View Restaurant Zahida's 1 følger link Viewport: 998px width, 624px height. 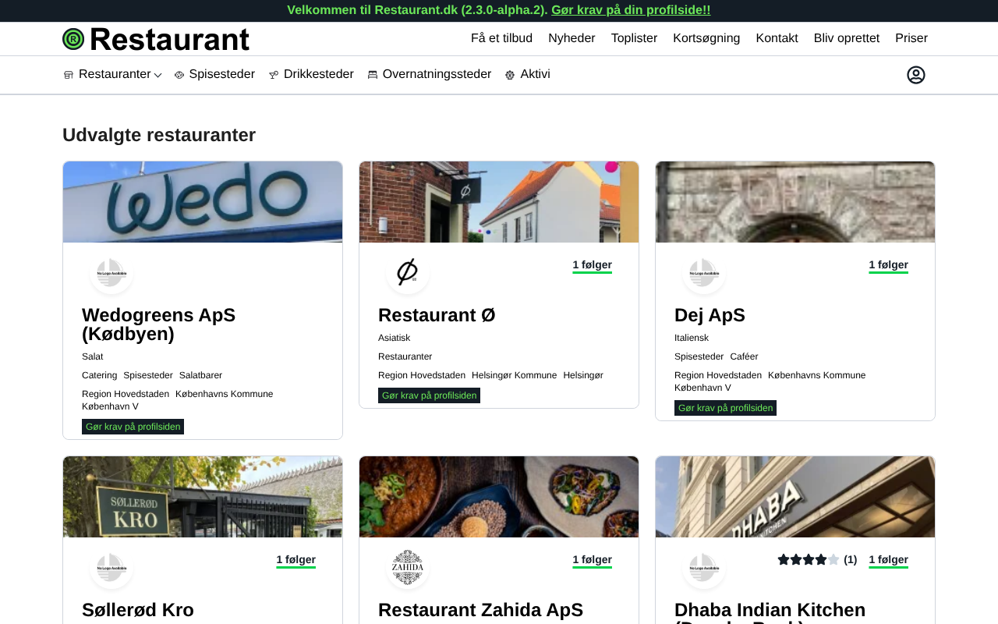click(593, 560)
